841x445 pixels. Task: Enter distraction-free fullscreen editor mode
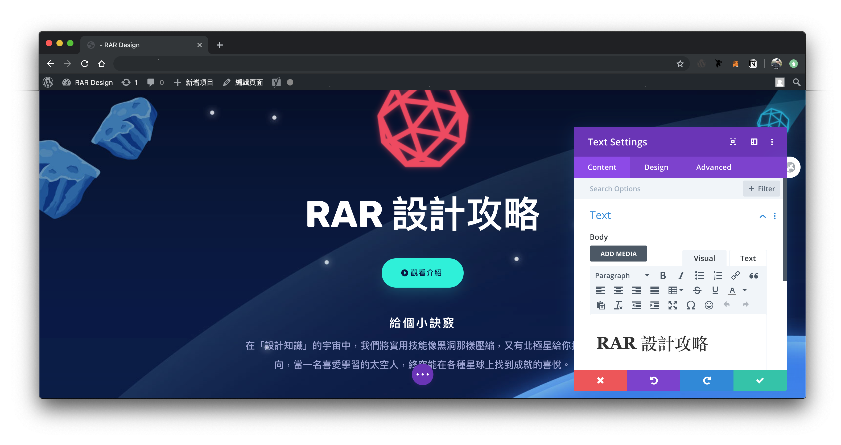pyautogui.click(x=673, y=305)
